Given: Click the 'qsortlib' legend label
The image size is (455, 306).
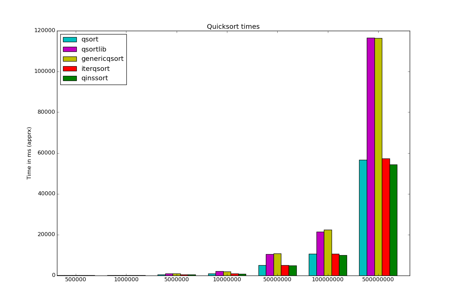Looking at the screenshot, I should coord(94,49).
